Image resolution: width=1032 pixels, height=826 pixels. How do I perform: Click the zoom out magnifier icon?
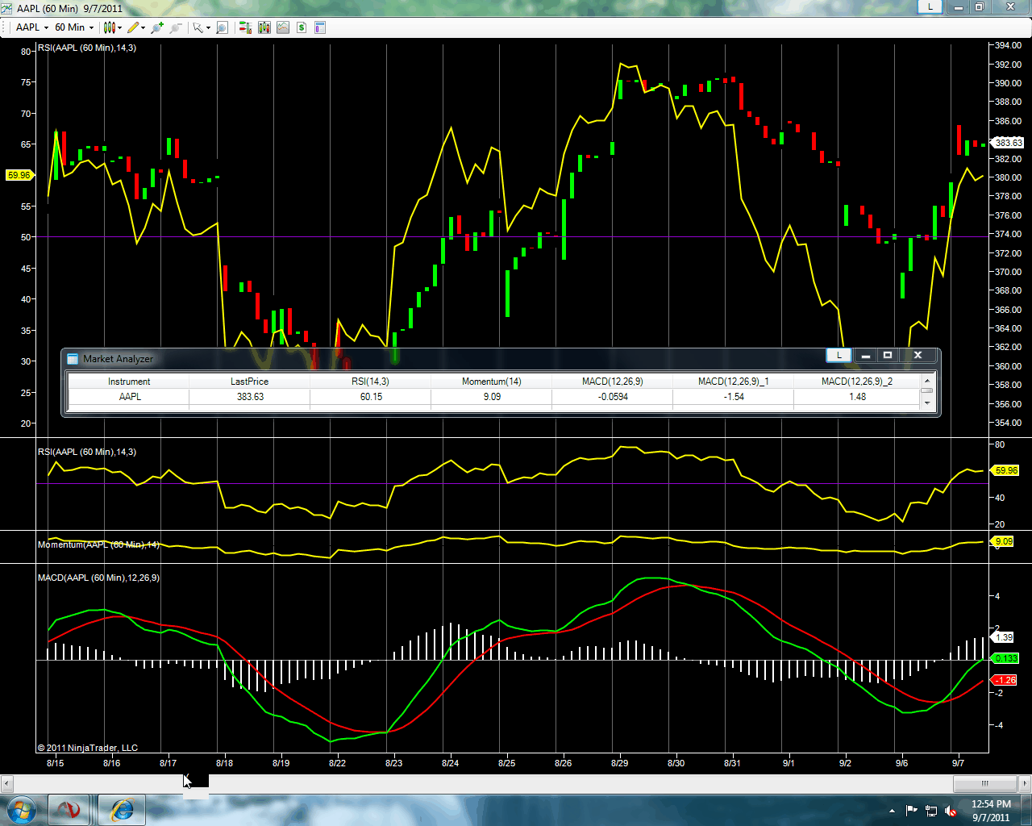pyautogui.click(x=175, y=27)
